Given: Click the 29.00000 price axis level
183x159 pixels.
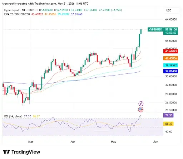Looking at the screenshot, I should click(x=171, y=94).
